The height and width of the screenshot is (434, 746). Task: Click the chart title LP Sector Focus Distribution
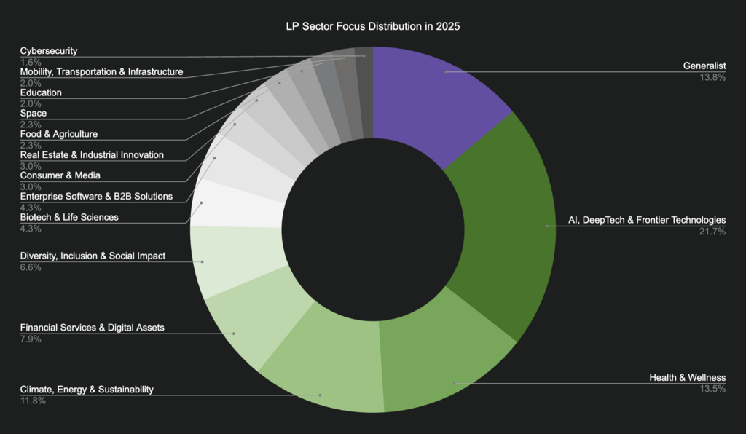pyautogui.click(x=372, y=26)
